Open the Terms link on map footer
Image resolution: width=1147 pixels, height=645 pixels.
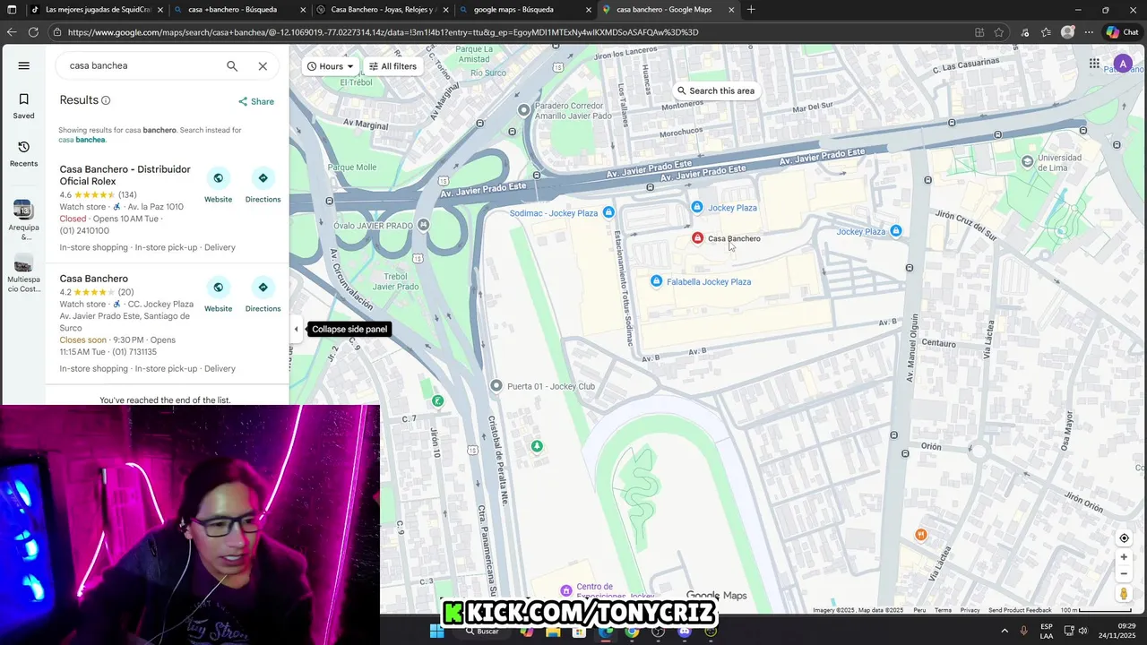[943, 610]
